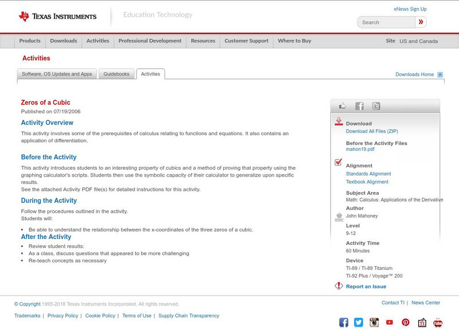Click Report an Issue link
Viewport: 459px width, 329px height.
pyautogui.click(x=366, y=287)
